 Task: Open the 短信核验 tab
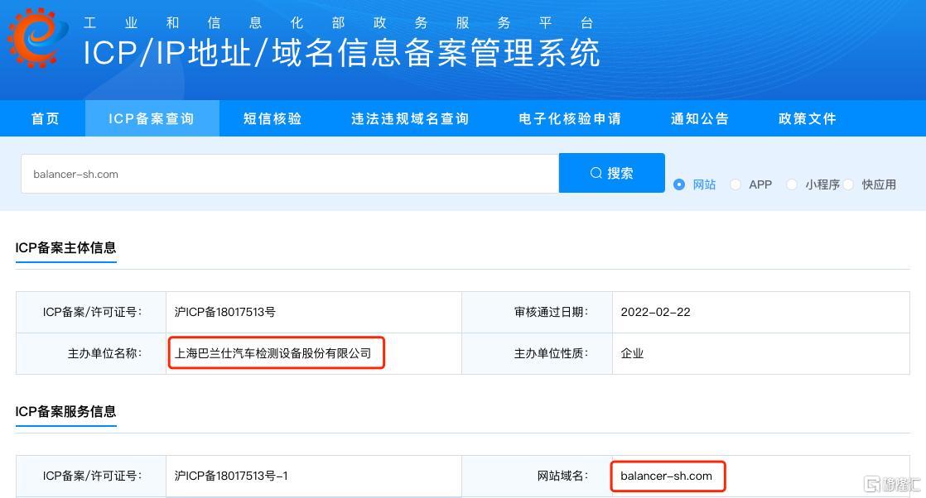tap(272, 118)
